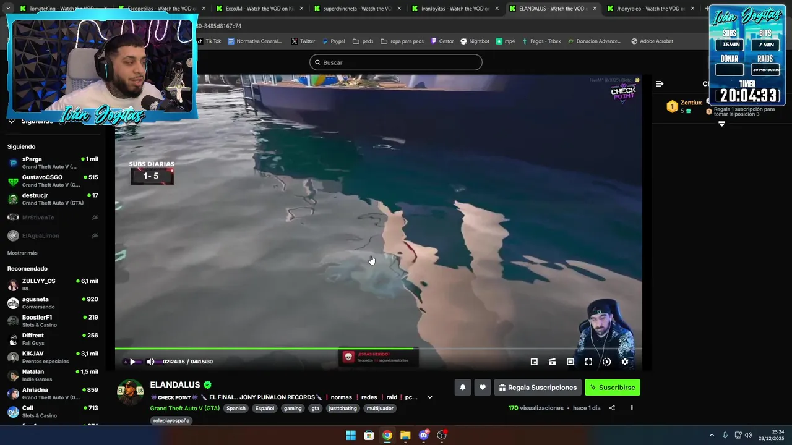Open the Pagos - Tebex bookmark

(541, 41)
